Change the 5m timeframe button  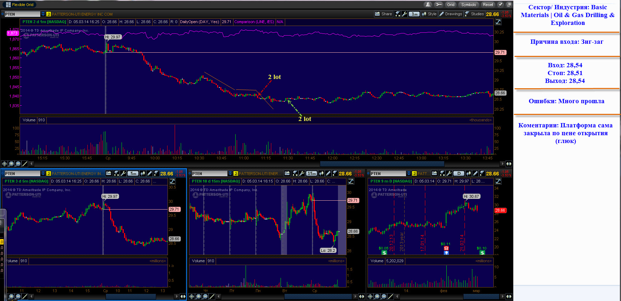tap(133, 174)
